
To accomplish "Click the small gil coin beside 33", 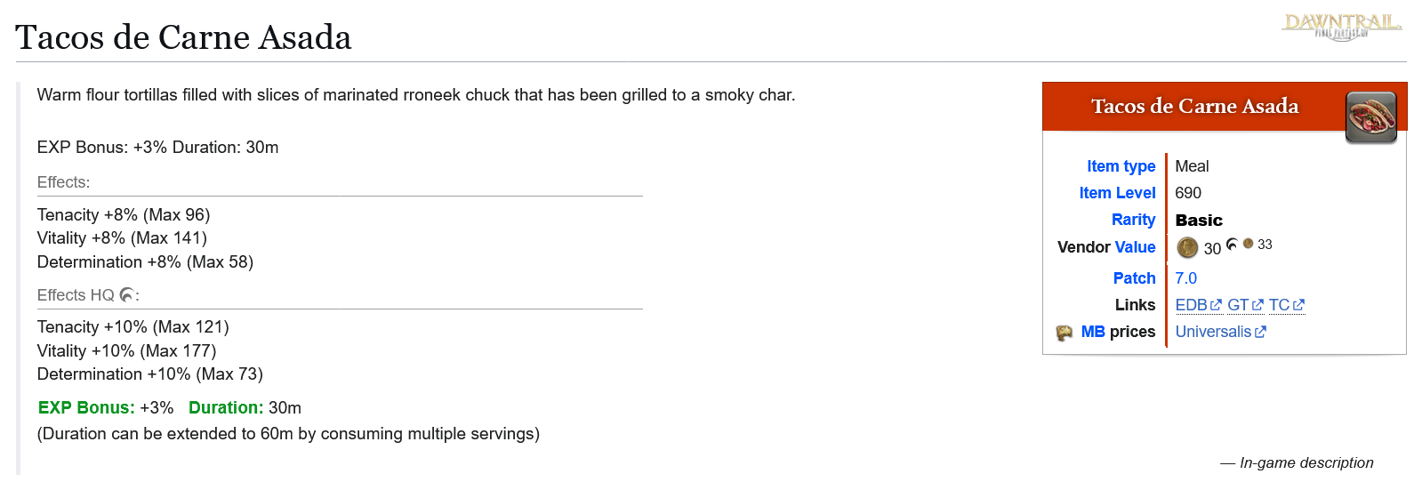I will (1248, 244).
